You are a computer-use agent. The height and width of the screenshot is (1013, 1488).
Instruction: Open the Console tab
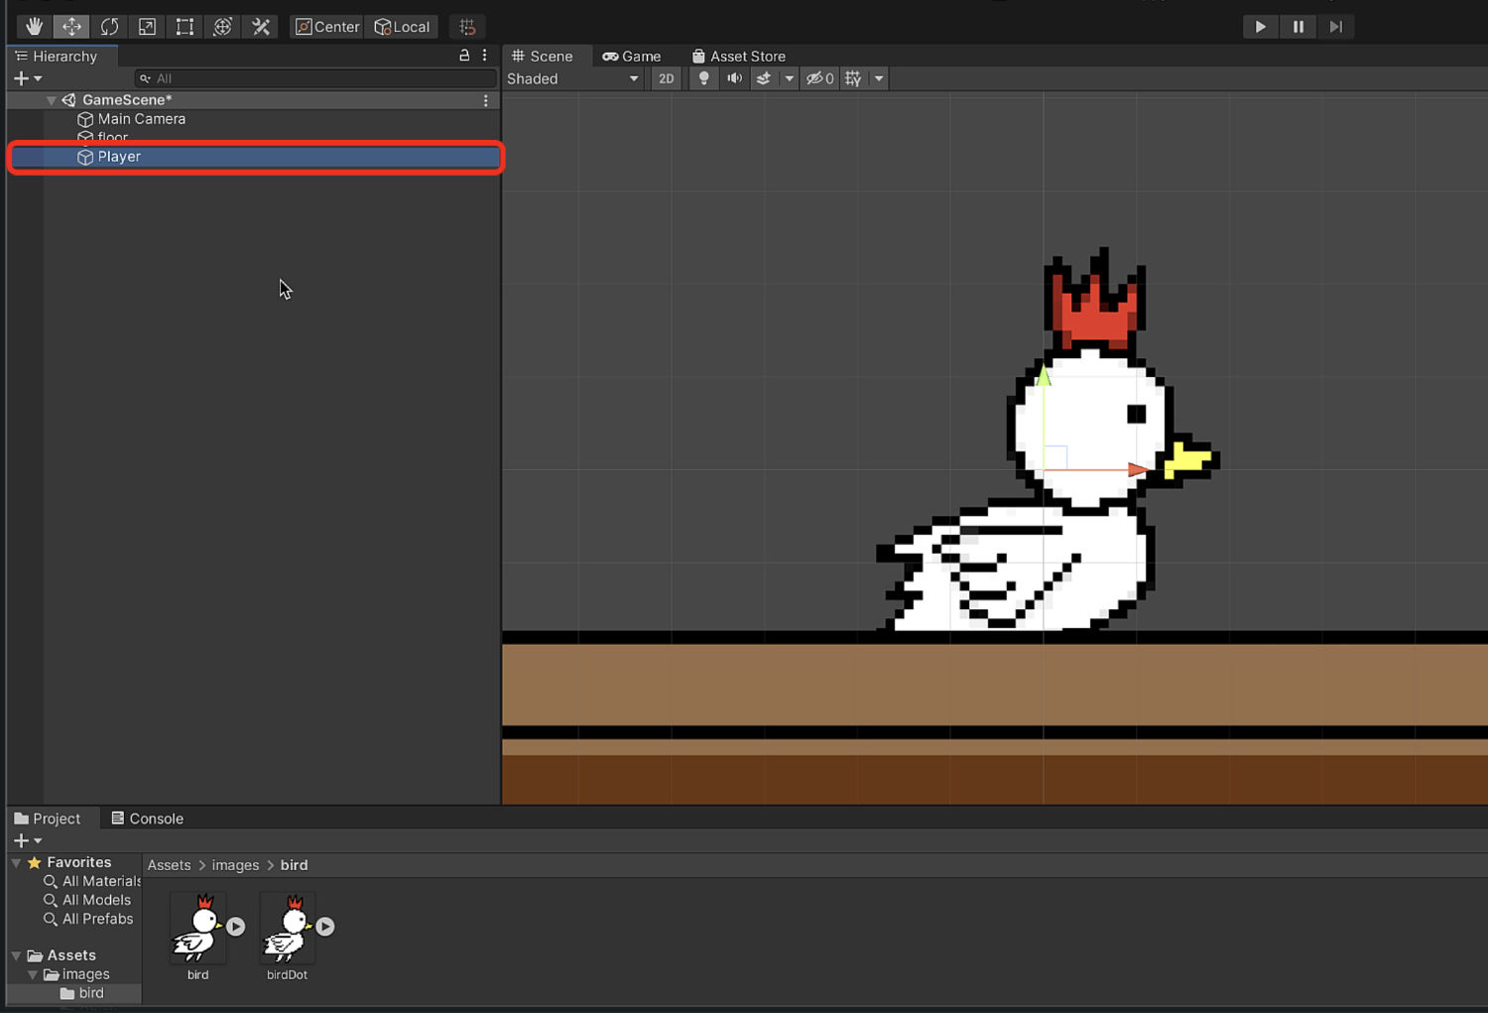coord(147,819)
